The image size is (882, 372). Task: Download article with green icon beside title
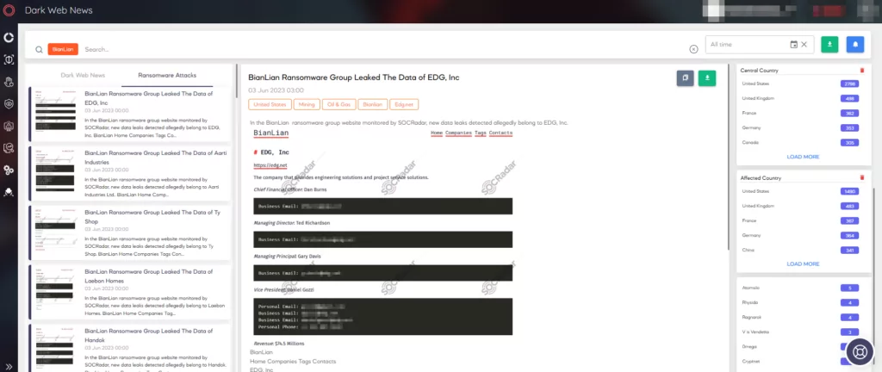coord(707,78)
